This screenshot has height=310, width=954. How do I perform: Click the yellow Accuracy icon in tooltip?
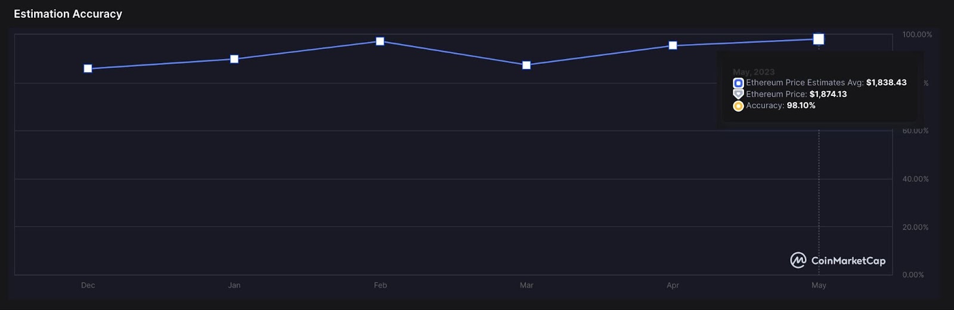(738, 106)
